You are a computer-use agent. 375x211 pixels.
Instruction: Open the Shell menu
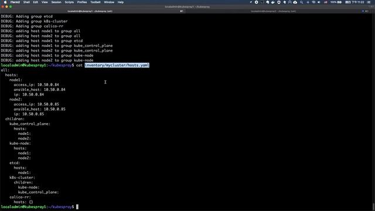click(26, 2)
